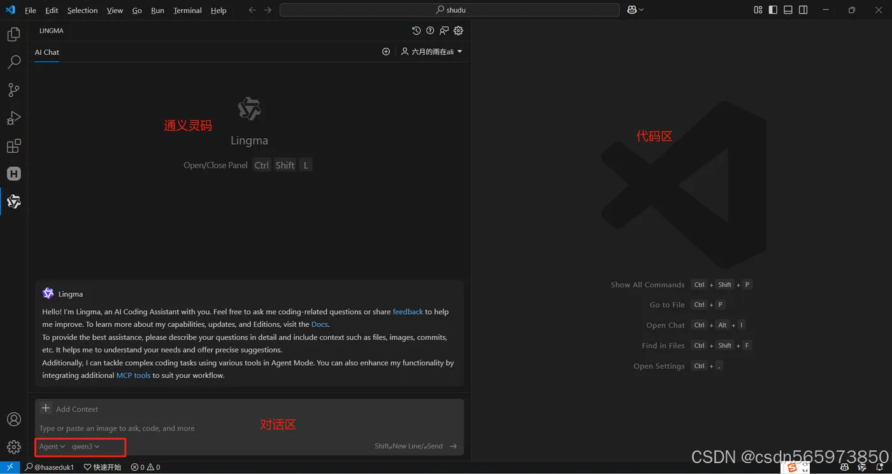Open the File menu
892x474 pixels.
[31, 10]
